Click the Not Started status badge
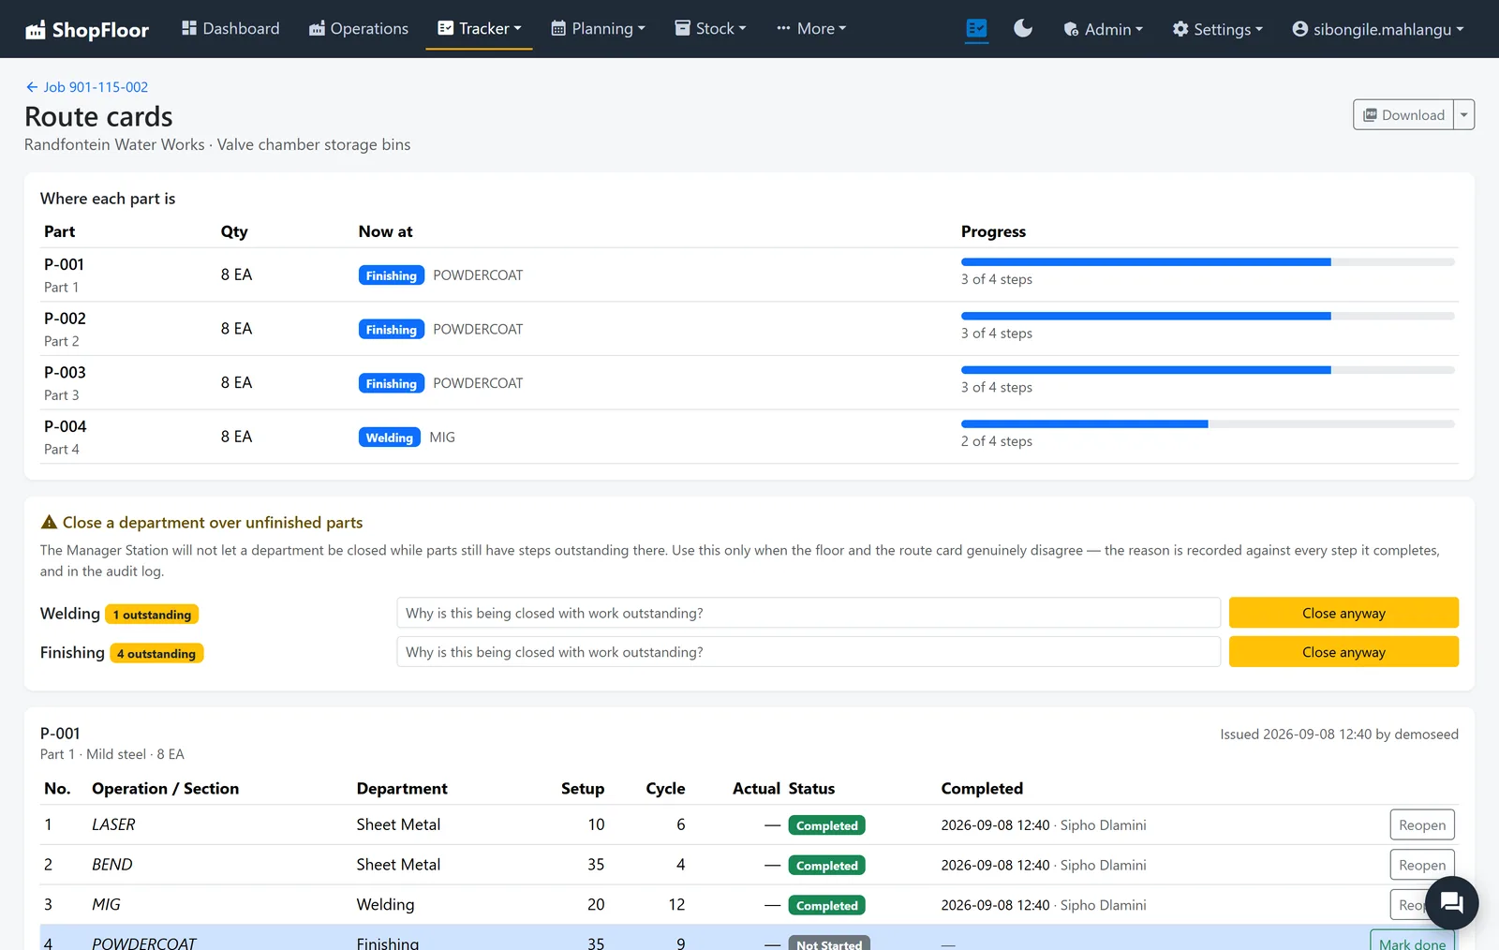The image size is (1499, 950). click(829, 944)
